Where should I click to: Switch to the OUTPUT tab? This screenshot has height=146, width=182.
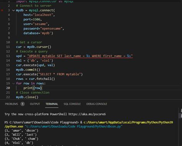[35, 104]
